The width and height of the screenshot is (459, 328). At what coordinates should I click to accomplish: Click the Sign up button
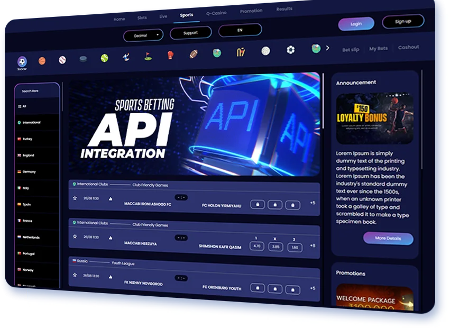pyautogui.click(x=403, y=21)
